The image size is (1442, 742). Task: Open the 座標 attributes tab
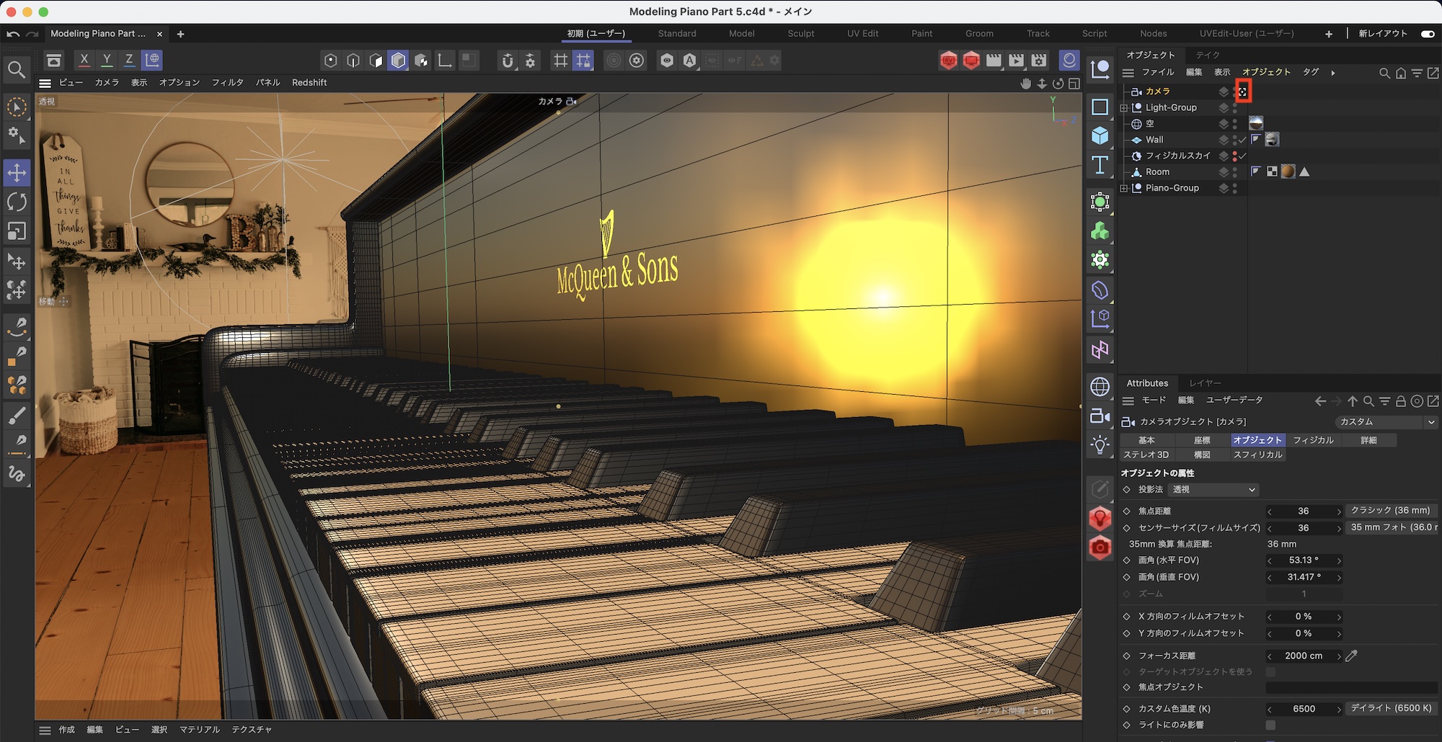[x=1202, y=440]
